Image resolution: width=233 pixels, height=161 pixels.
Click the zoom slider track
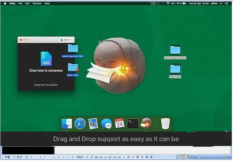(212, 156)
